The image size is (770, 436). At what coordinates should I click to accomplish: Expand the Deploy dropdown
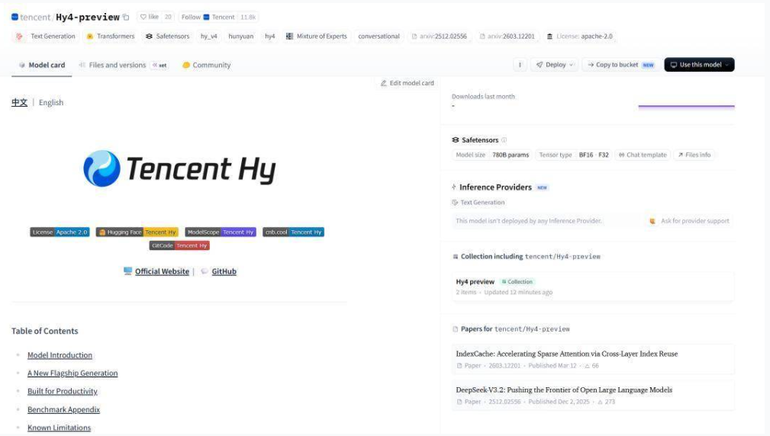point(555,65)
